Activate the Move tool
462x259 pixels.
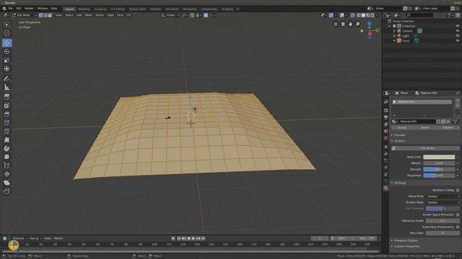point(6,43)
